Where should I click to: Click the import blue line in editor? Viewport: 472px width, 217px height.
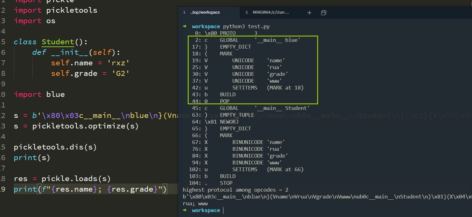[x=39, y=94]
